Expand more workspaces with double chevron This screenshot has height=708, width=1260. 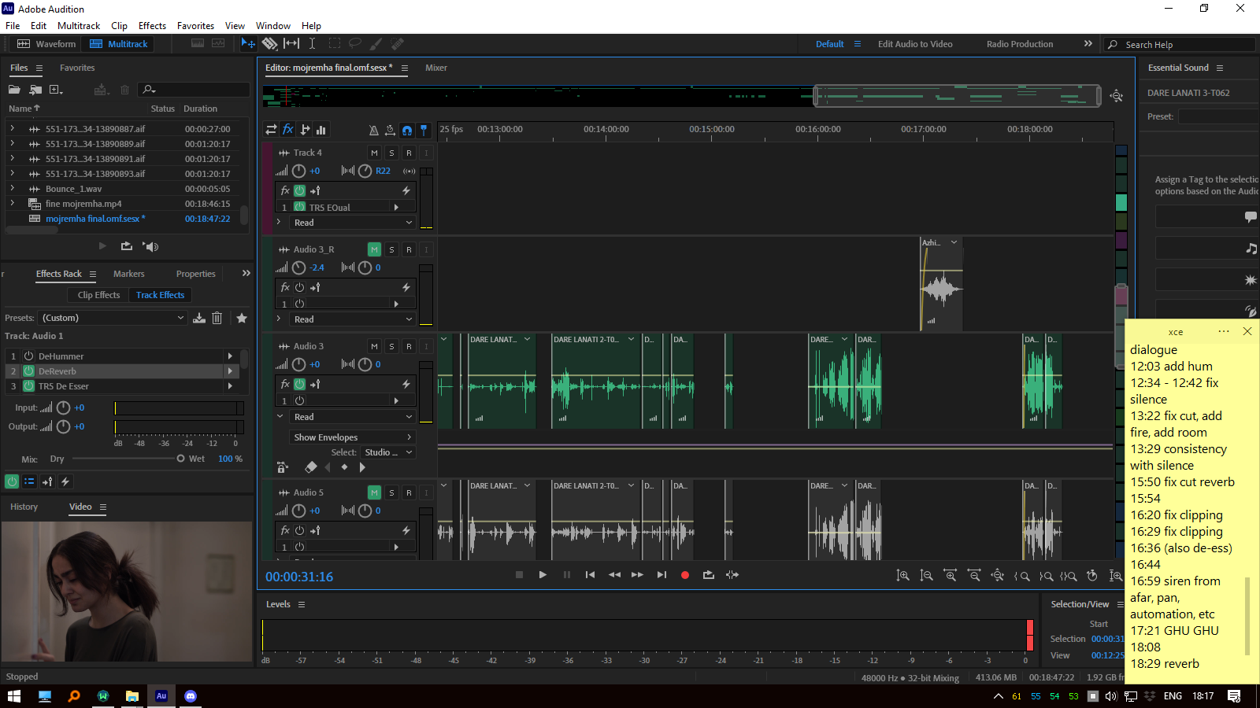click(1088, 44)
